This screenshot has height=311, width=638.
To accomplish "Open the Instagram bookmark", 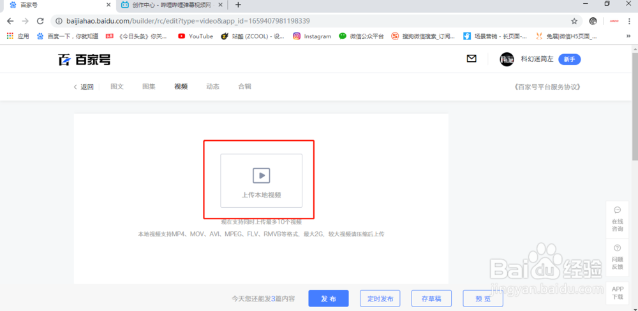I will pos(312,36).
